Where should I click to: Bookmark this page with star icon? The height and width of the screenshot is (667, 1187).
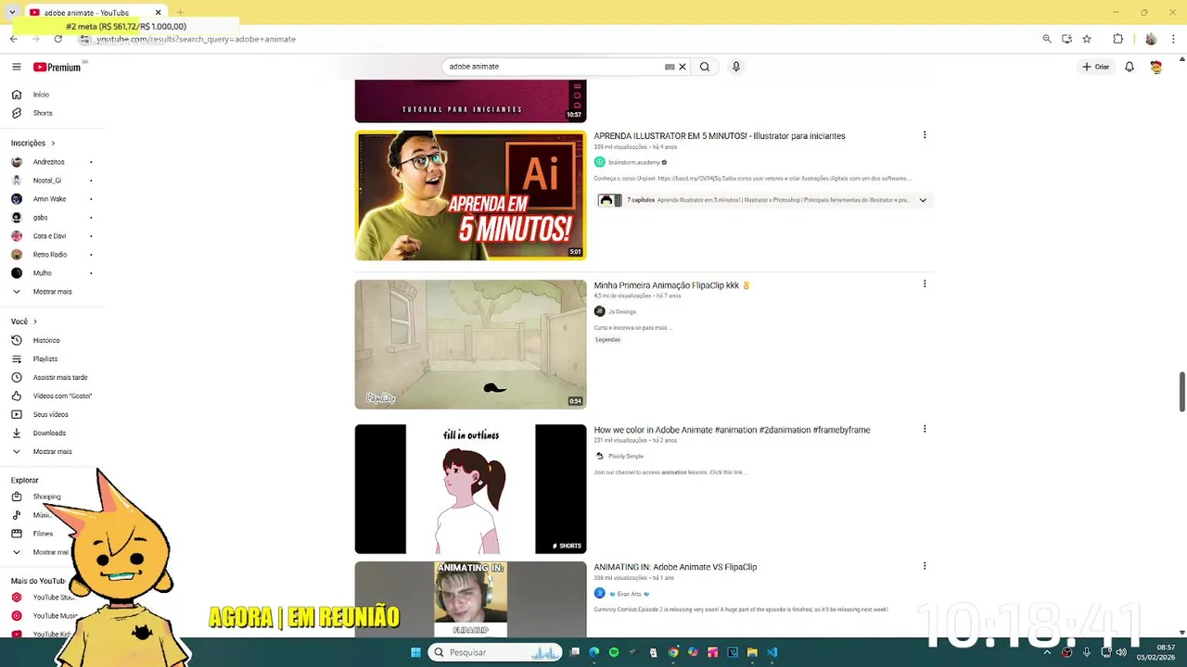click(1087, 39)
